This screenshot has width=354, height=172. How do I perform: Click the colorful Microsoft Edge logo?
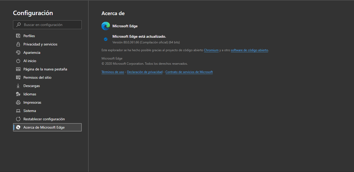pos(106,26)
